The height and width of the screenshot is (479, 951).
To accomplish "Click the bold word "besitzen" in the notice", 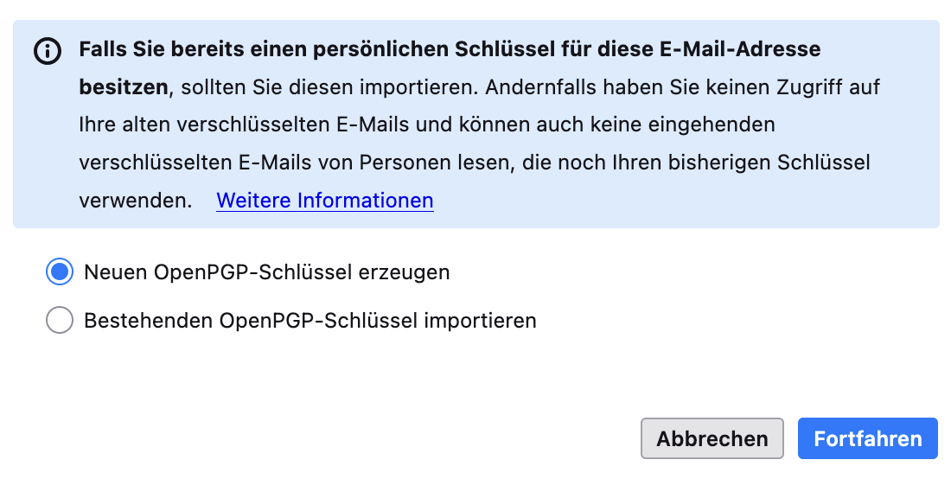I will [x=123, y=87].
